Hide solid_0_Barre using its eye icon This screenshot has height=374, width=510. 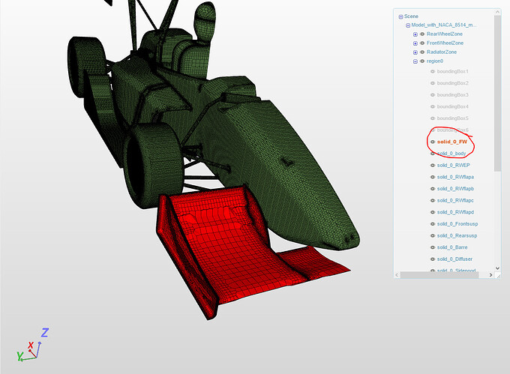[433, 247]
